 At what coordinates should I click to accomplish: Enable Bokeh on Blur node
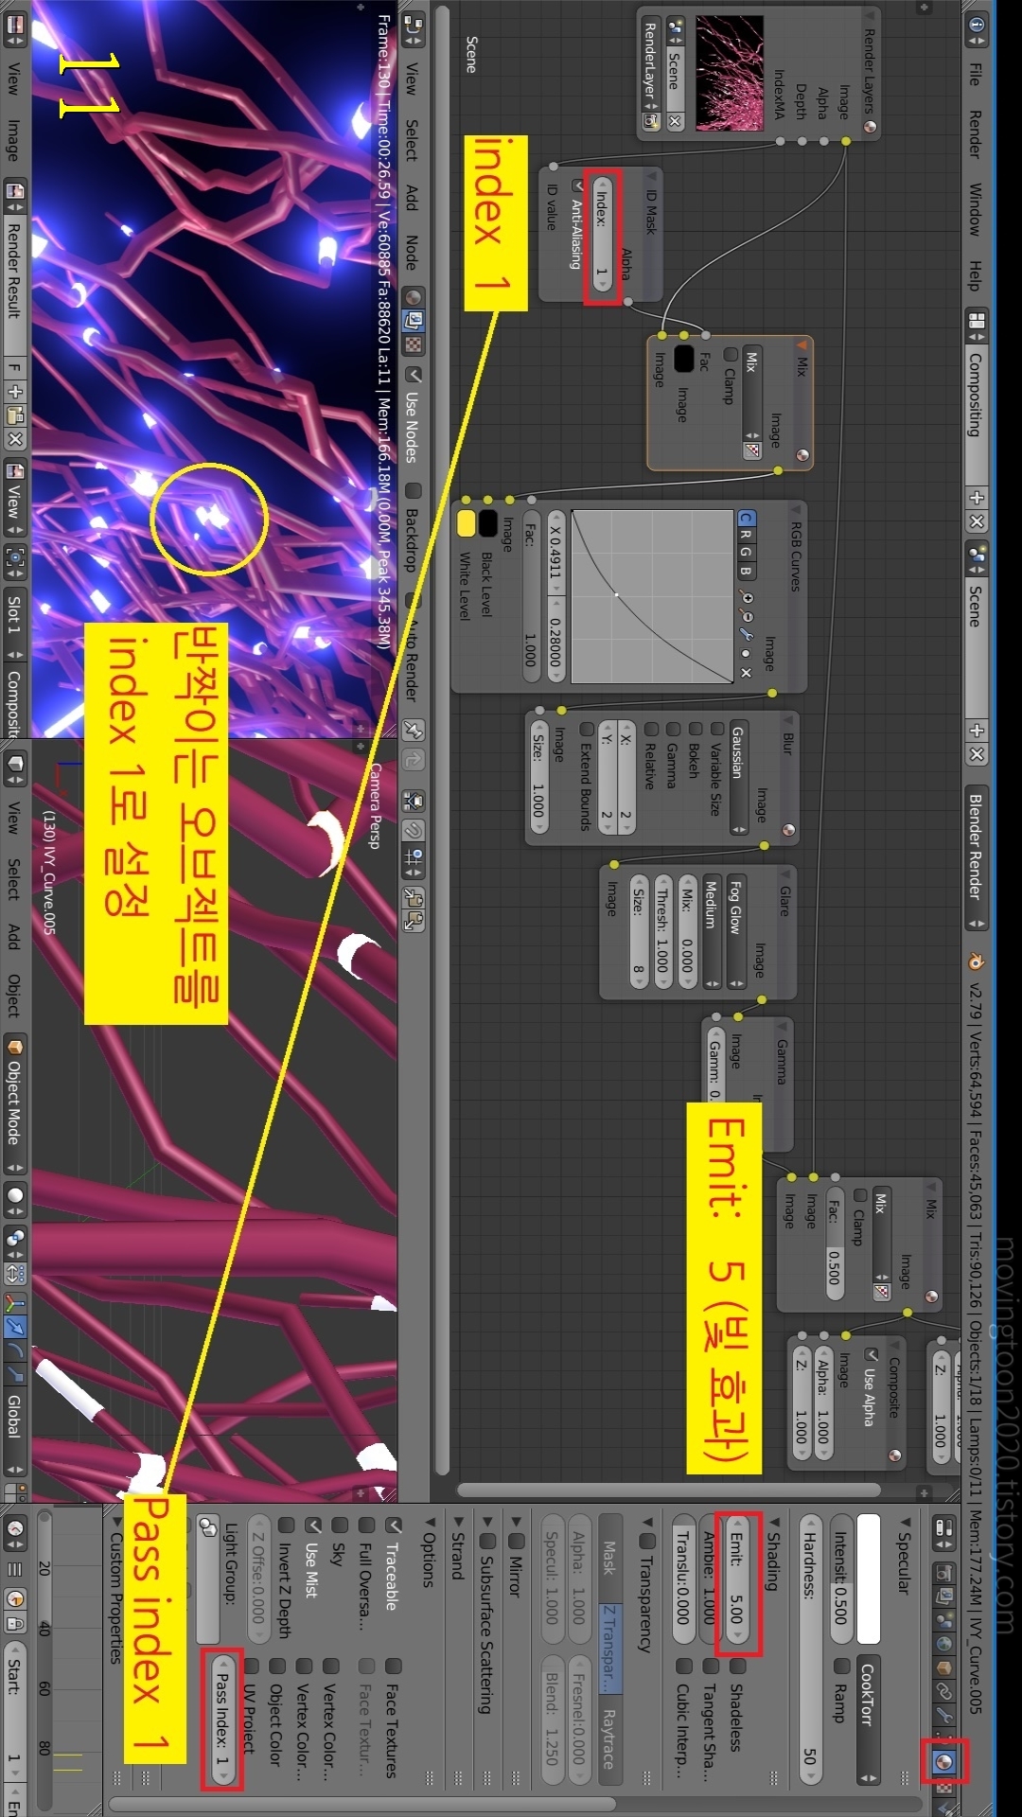[695, 729]
